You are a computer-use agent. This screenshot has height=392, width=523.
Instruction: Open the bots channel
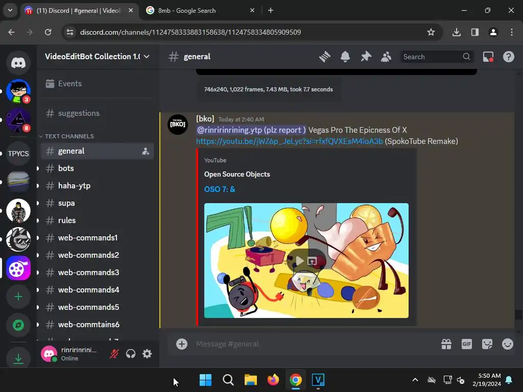click(98, 168)
